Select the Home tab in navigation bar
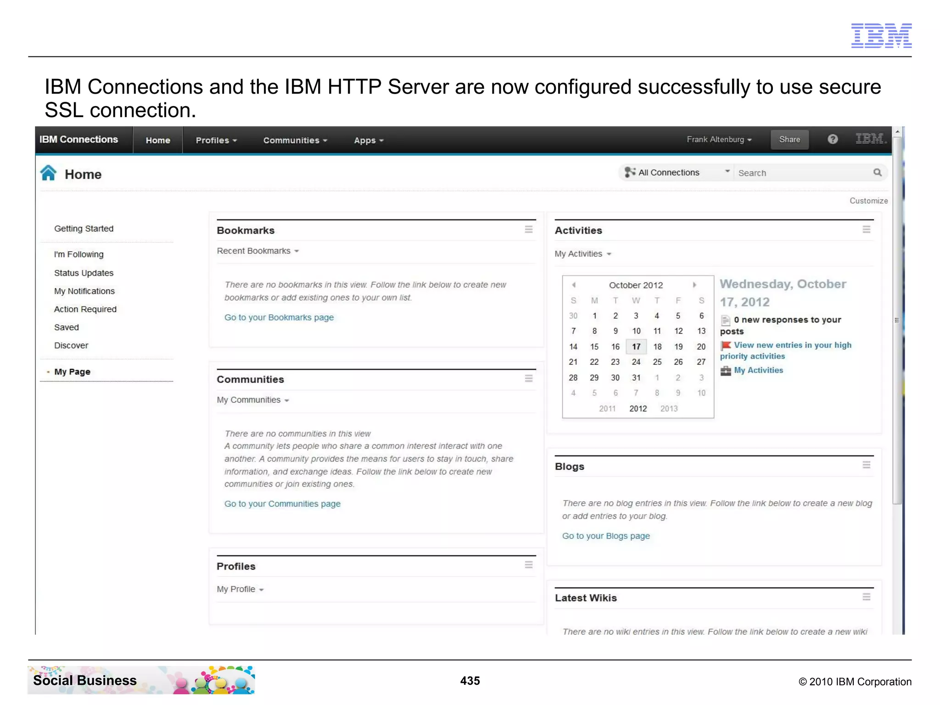 click(158, 140)
